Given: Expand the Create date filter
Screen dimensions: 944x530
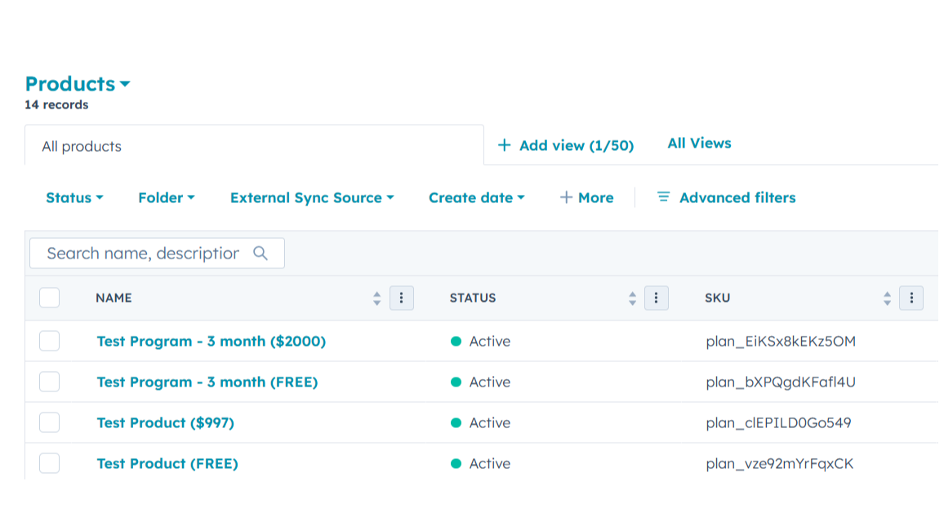Looking at the screenshot, I should coord(476,197).
